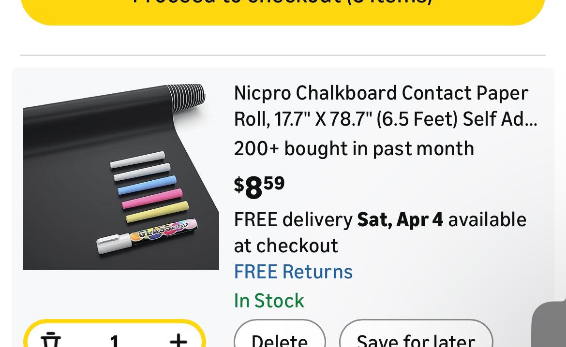Click the pink chalk stick in product photo

click(152, 198)
